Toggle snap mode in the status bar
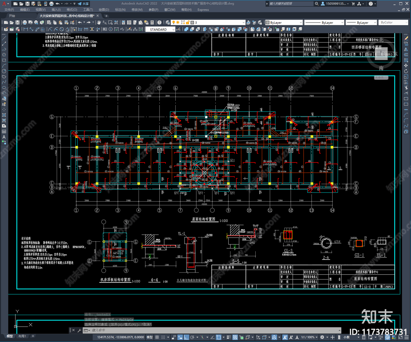Viewport: 411px width, 342px height. pos(163,337)
